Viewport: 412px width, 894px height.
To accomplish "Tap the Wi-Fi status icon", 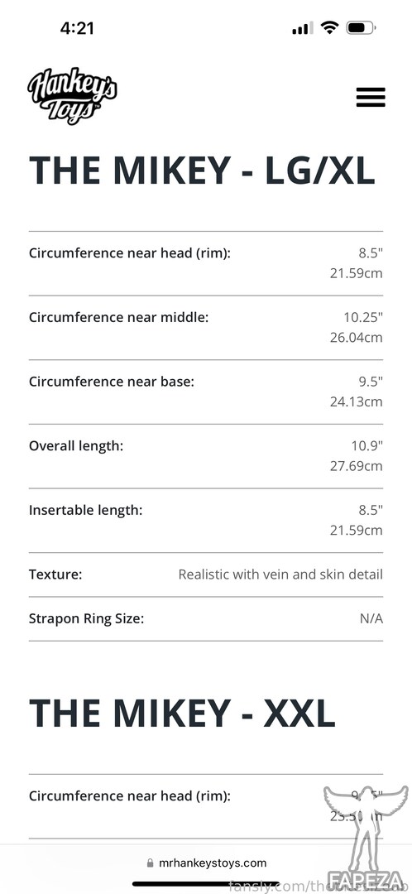I will [x=329, y=27].
